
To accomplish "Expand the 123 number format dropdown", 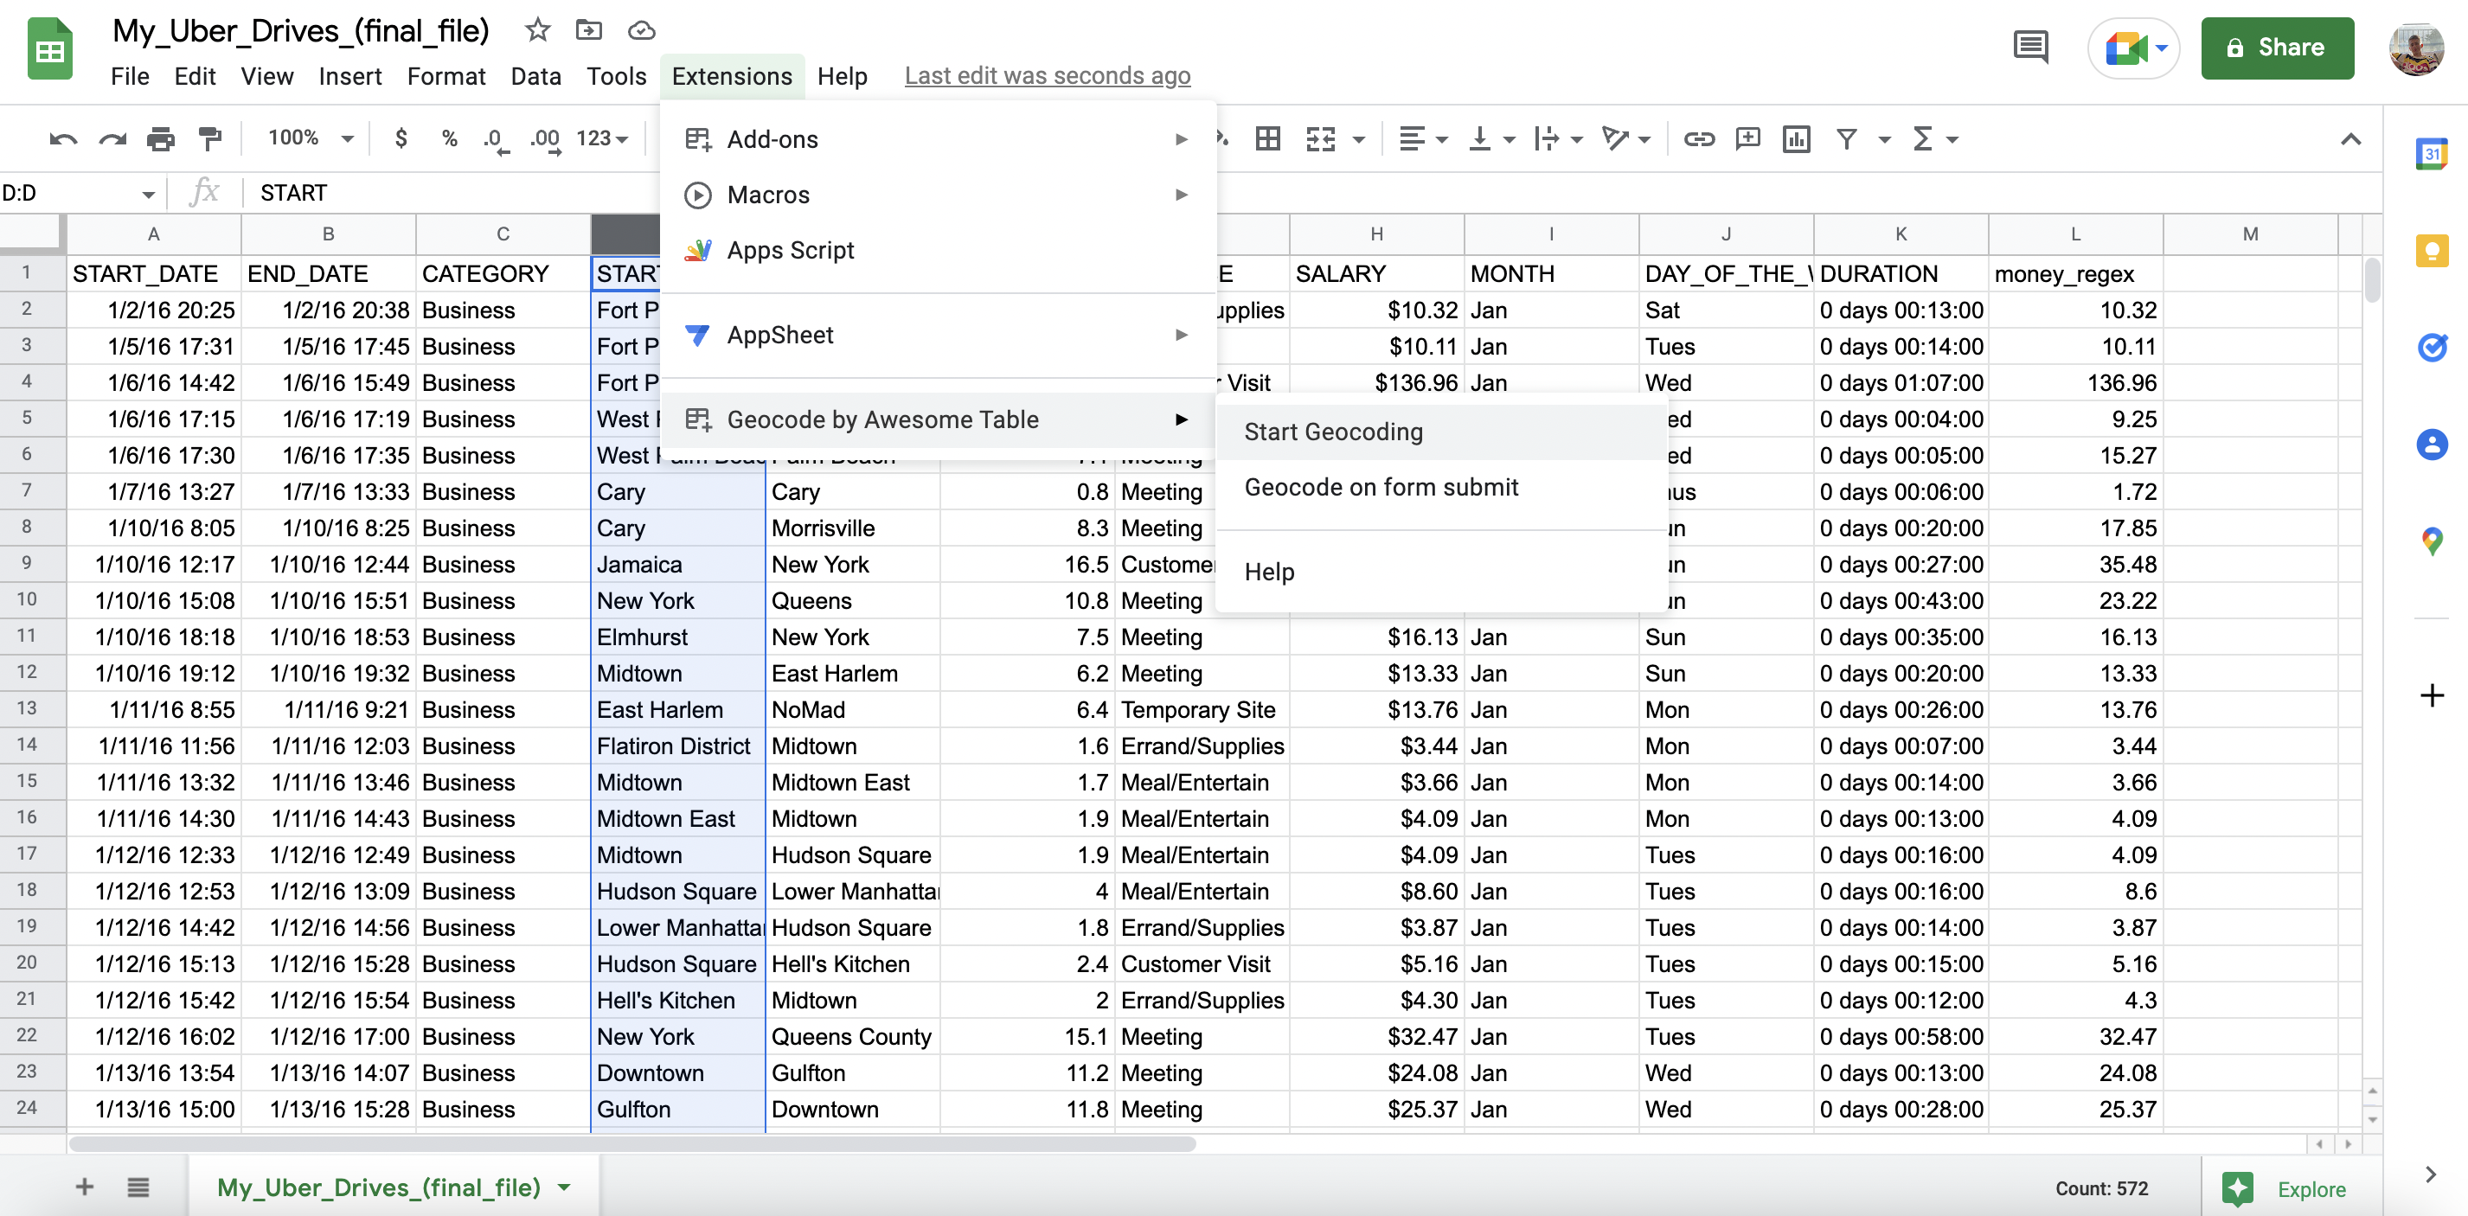I will click(602, 139).
